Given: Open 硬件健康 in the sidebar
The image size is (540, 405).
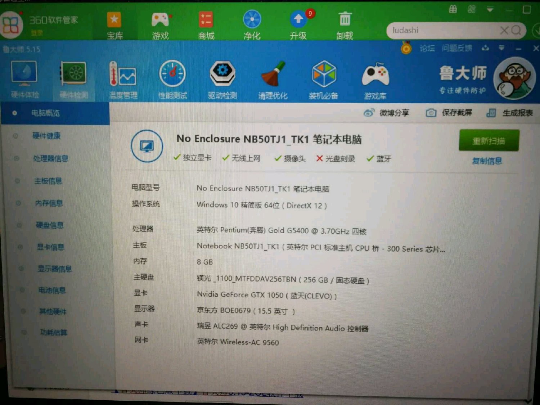Looking at the screenshot, I should (x=46, y=136).
